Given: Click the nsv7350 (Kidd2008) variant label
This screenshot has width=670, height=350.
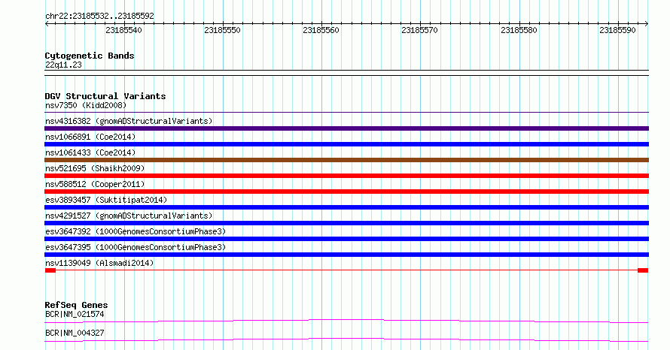Looking at the screenshot, I should click(x=86, y=105).
